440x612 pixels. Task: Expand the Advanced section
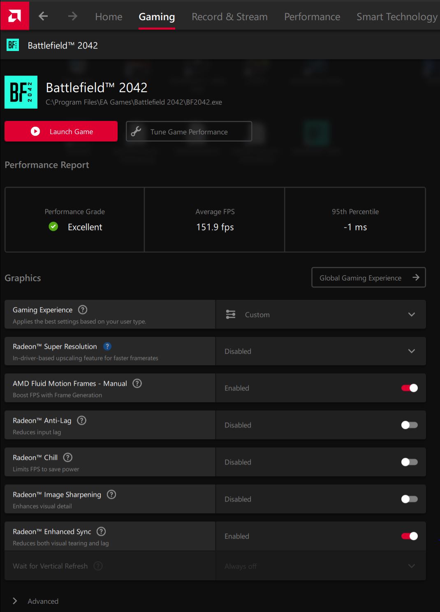(x=36, y=601)
